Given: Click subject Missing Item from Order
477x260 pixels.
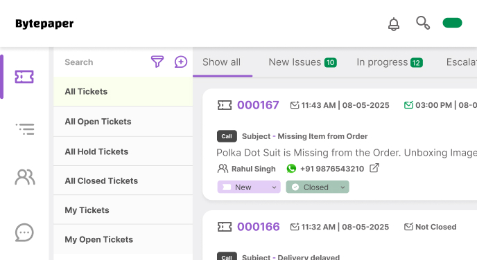Looking at the screenshot, I should (322, 136).
